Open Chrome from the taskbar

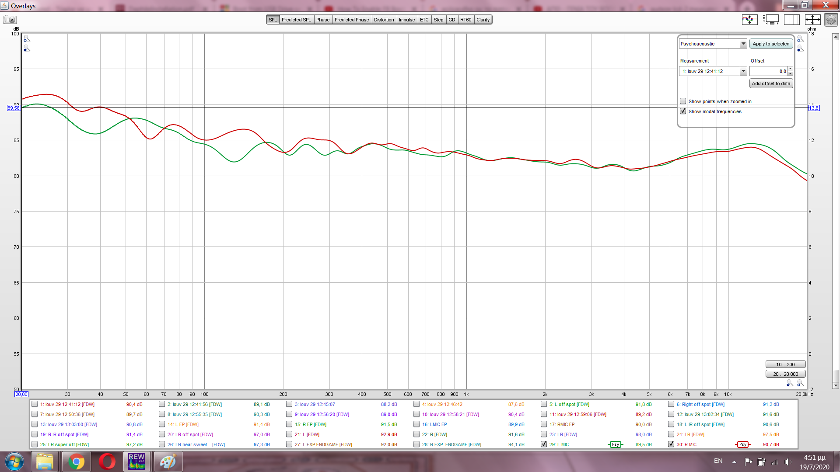click(x=76, y=462)
